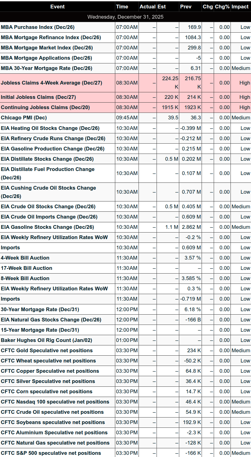Click the Impact column header

pyautogui.click(x=240, y=7)
